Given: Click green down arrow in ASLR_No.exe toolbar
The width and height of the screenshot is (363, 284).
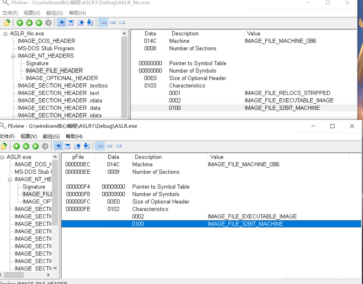Looking at the screenshot, I should 30,23.
